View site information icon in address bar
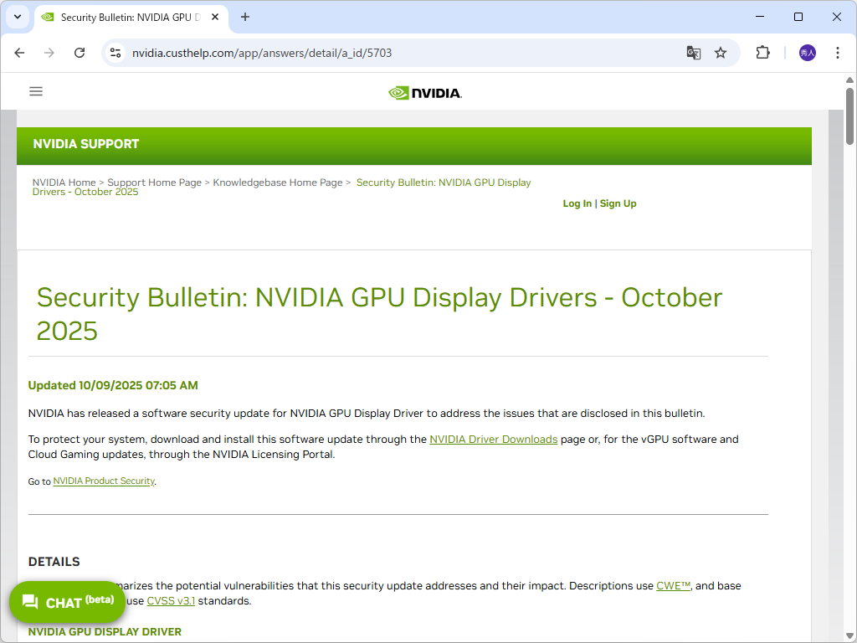 click(x=115, y=53)
